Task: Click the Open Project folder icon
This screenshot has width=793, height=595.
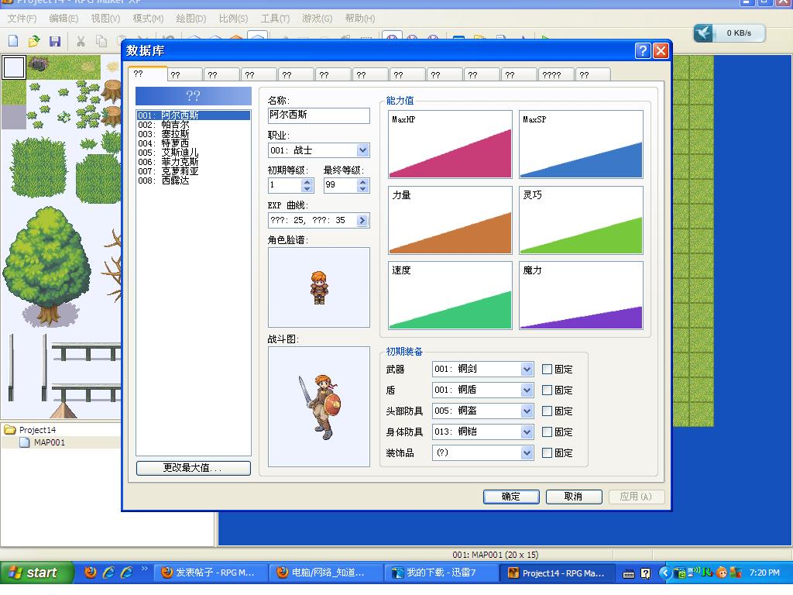Action: (34, 41)
